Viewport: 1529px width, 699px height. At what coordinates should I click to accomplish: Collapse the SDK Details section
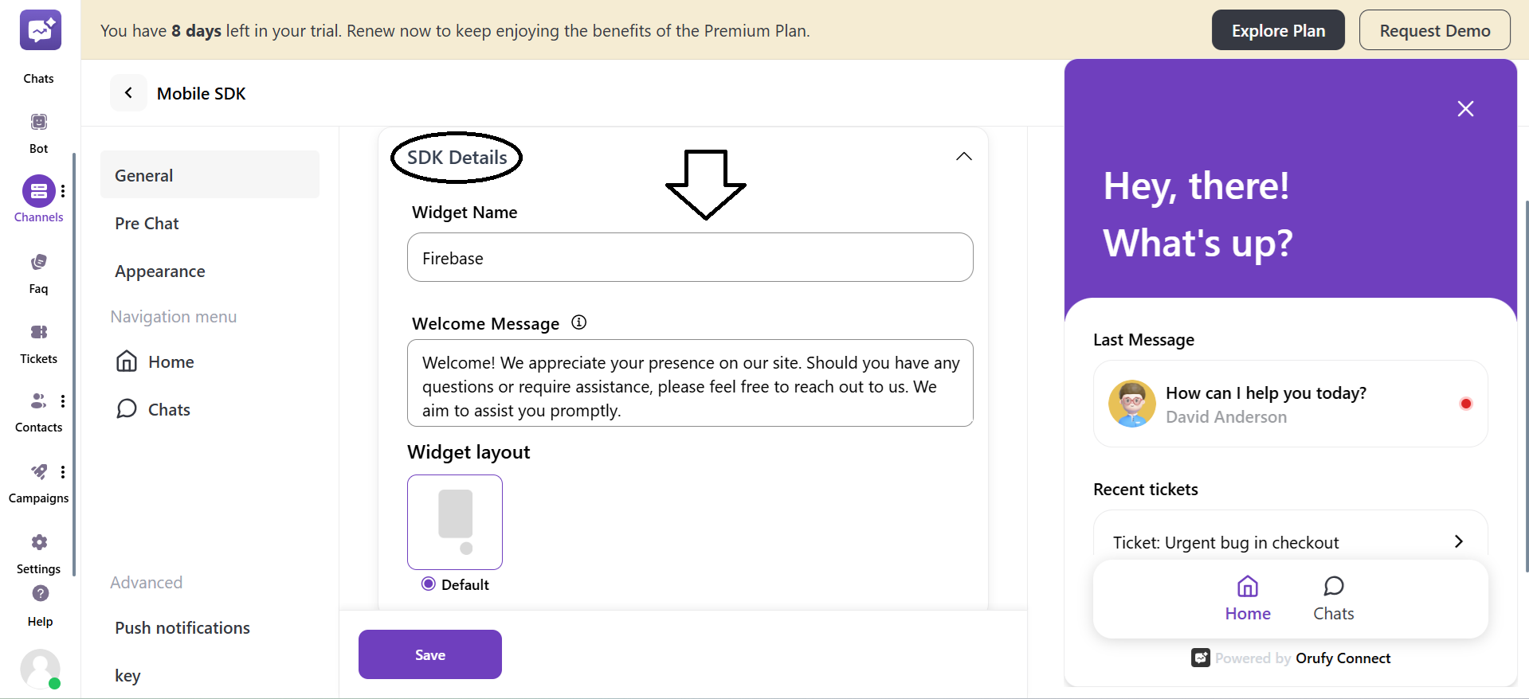[963, 157]
